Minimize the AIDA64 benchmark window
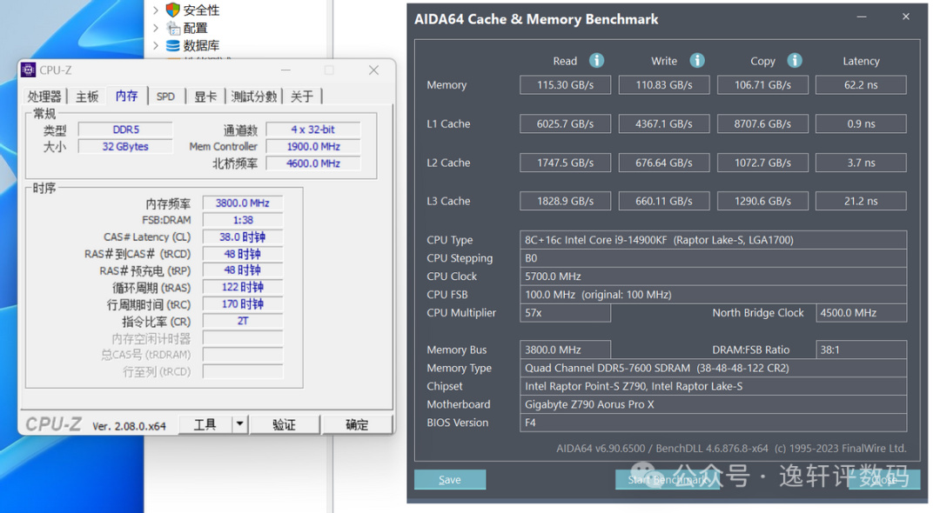Screen dimensions: 940x513 [x=862, y=17]
